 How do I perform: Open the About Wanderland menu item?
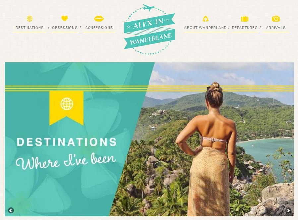(x=205, y=28)
